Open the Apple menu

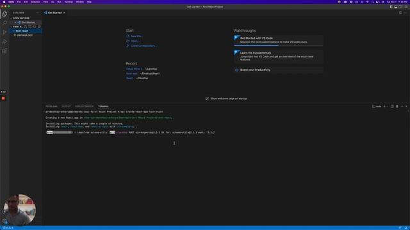(4, 2)
